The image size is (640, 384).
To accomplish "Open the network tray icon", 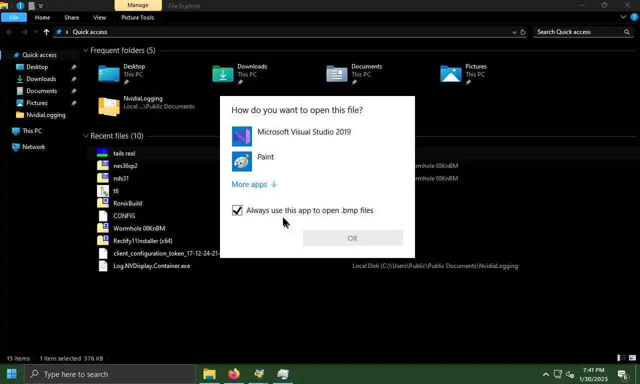I will 558,374.
